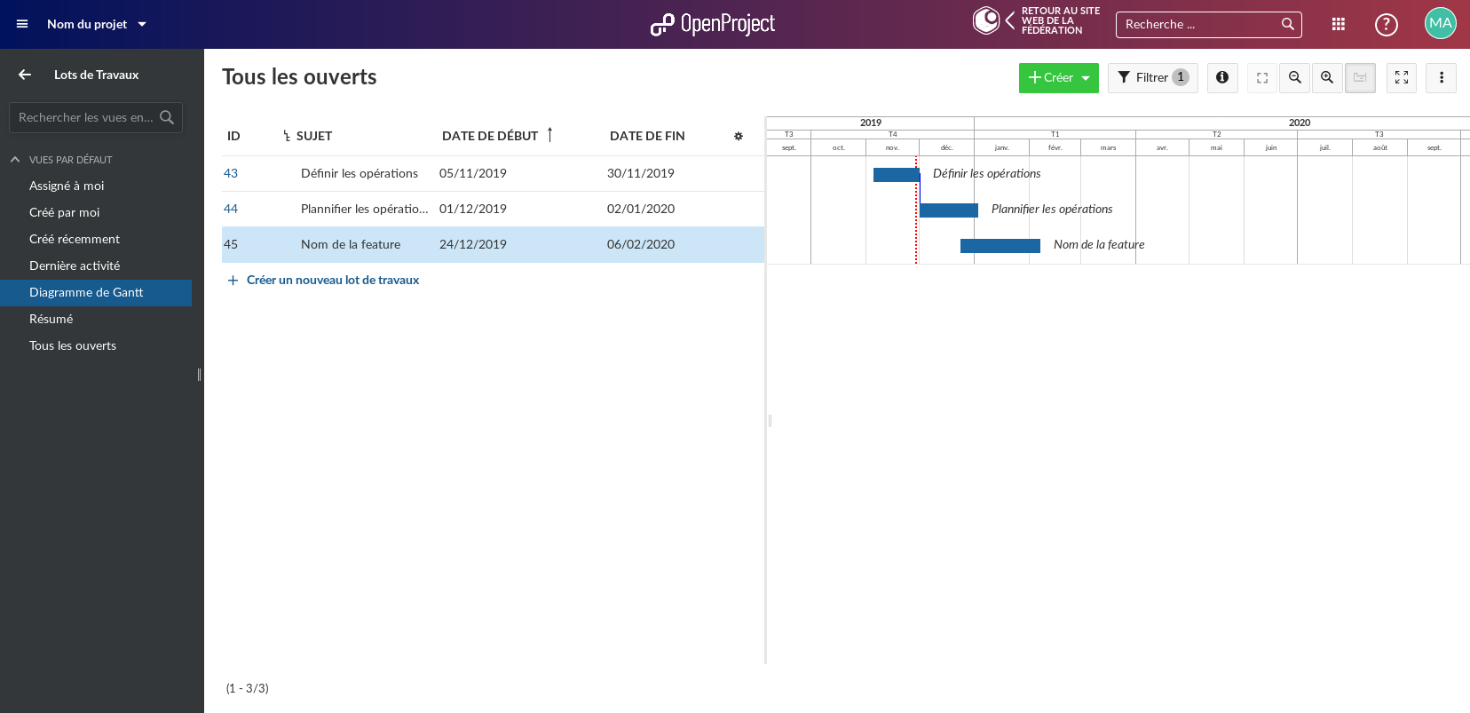Open the help question mark menu
Viewport: 1470px width, 713px height.
coord(1386,24)
